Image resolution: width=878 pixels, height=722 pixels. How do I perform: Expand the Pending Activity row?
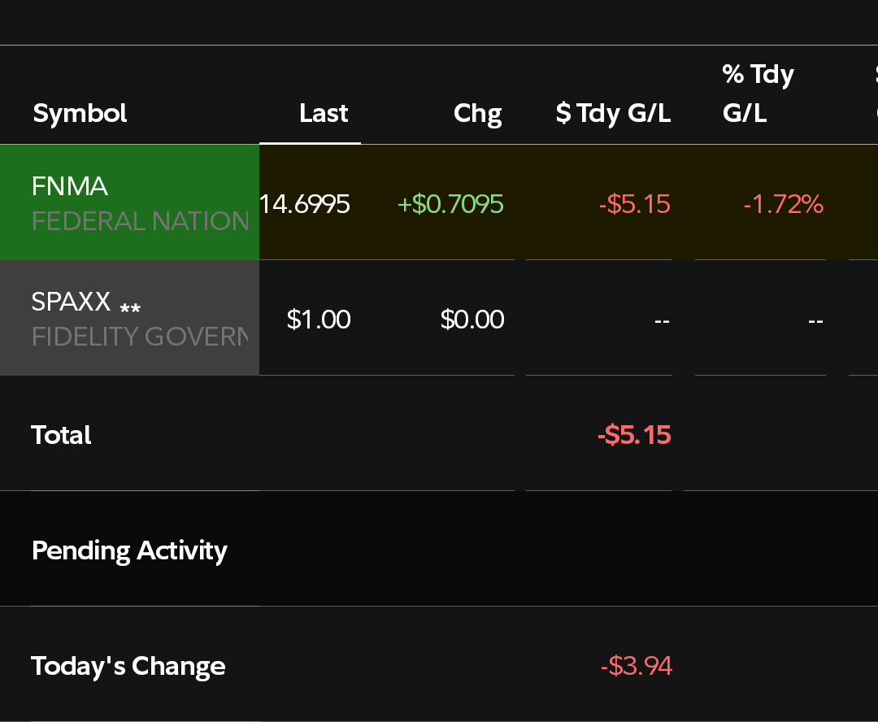coord(129,550)
